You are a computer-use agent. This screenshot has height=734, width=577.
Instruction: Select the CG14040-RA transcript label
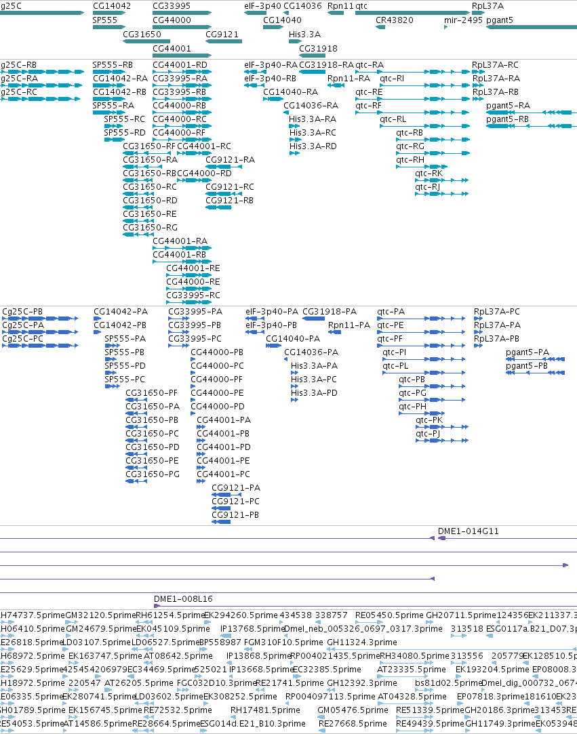290,92
